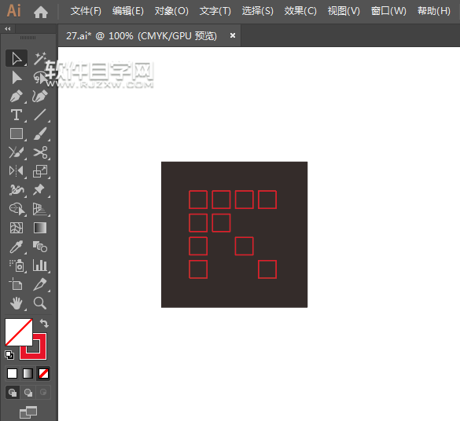Swap fill and stroke colors arrow

click(44, 323)
